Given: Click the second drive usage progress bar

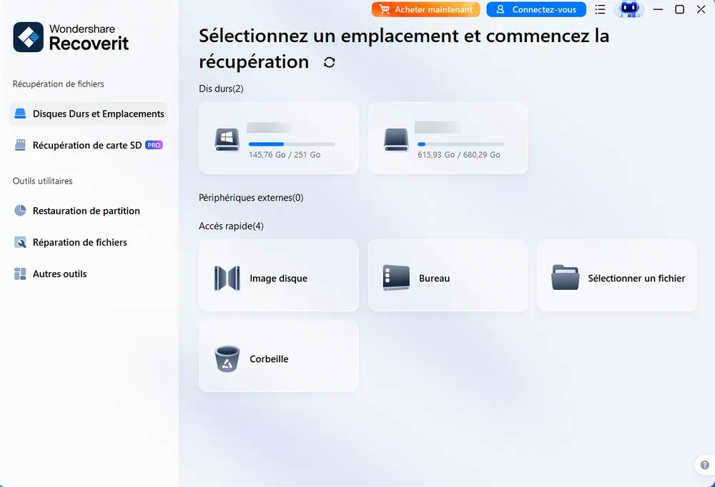Looking at the screenshot, I should click(x=461, y=144).
